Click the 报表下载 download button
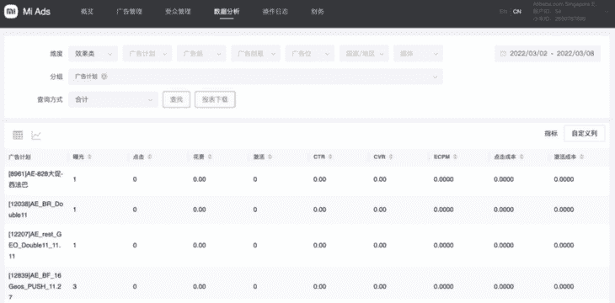 pyautogui.click(x=215, y=100)
